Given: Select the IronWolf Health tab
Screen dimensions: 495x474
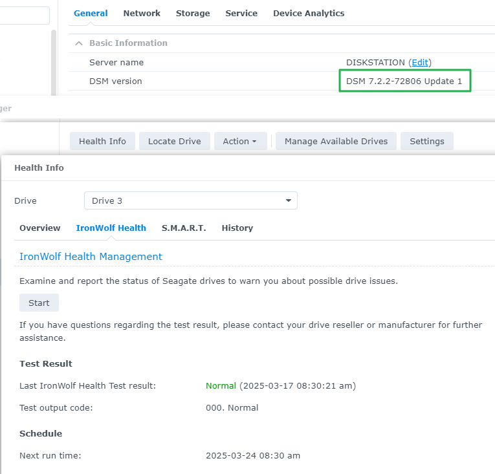Looking at the screenshot, I should coord(111,228).
